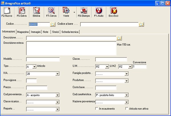Image resolution: width=171 pixels, height=116 pixels.
Task: Expand the Famiglia prodotto dropdown
Action: point(126,74)
